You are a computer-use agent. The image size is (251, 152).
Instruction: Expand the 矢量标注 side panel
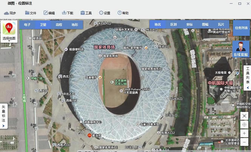[3, 126]
